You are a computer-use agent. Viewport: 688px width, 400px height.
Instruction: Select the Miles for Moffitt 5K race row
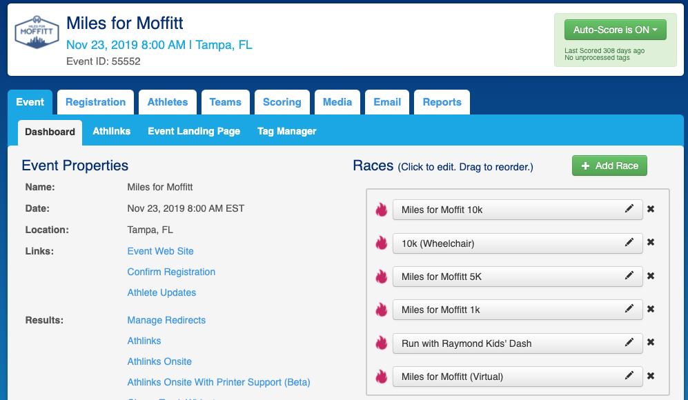coord(518,277)
